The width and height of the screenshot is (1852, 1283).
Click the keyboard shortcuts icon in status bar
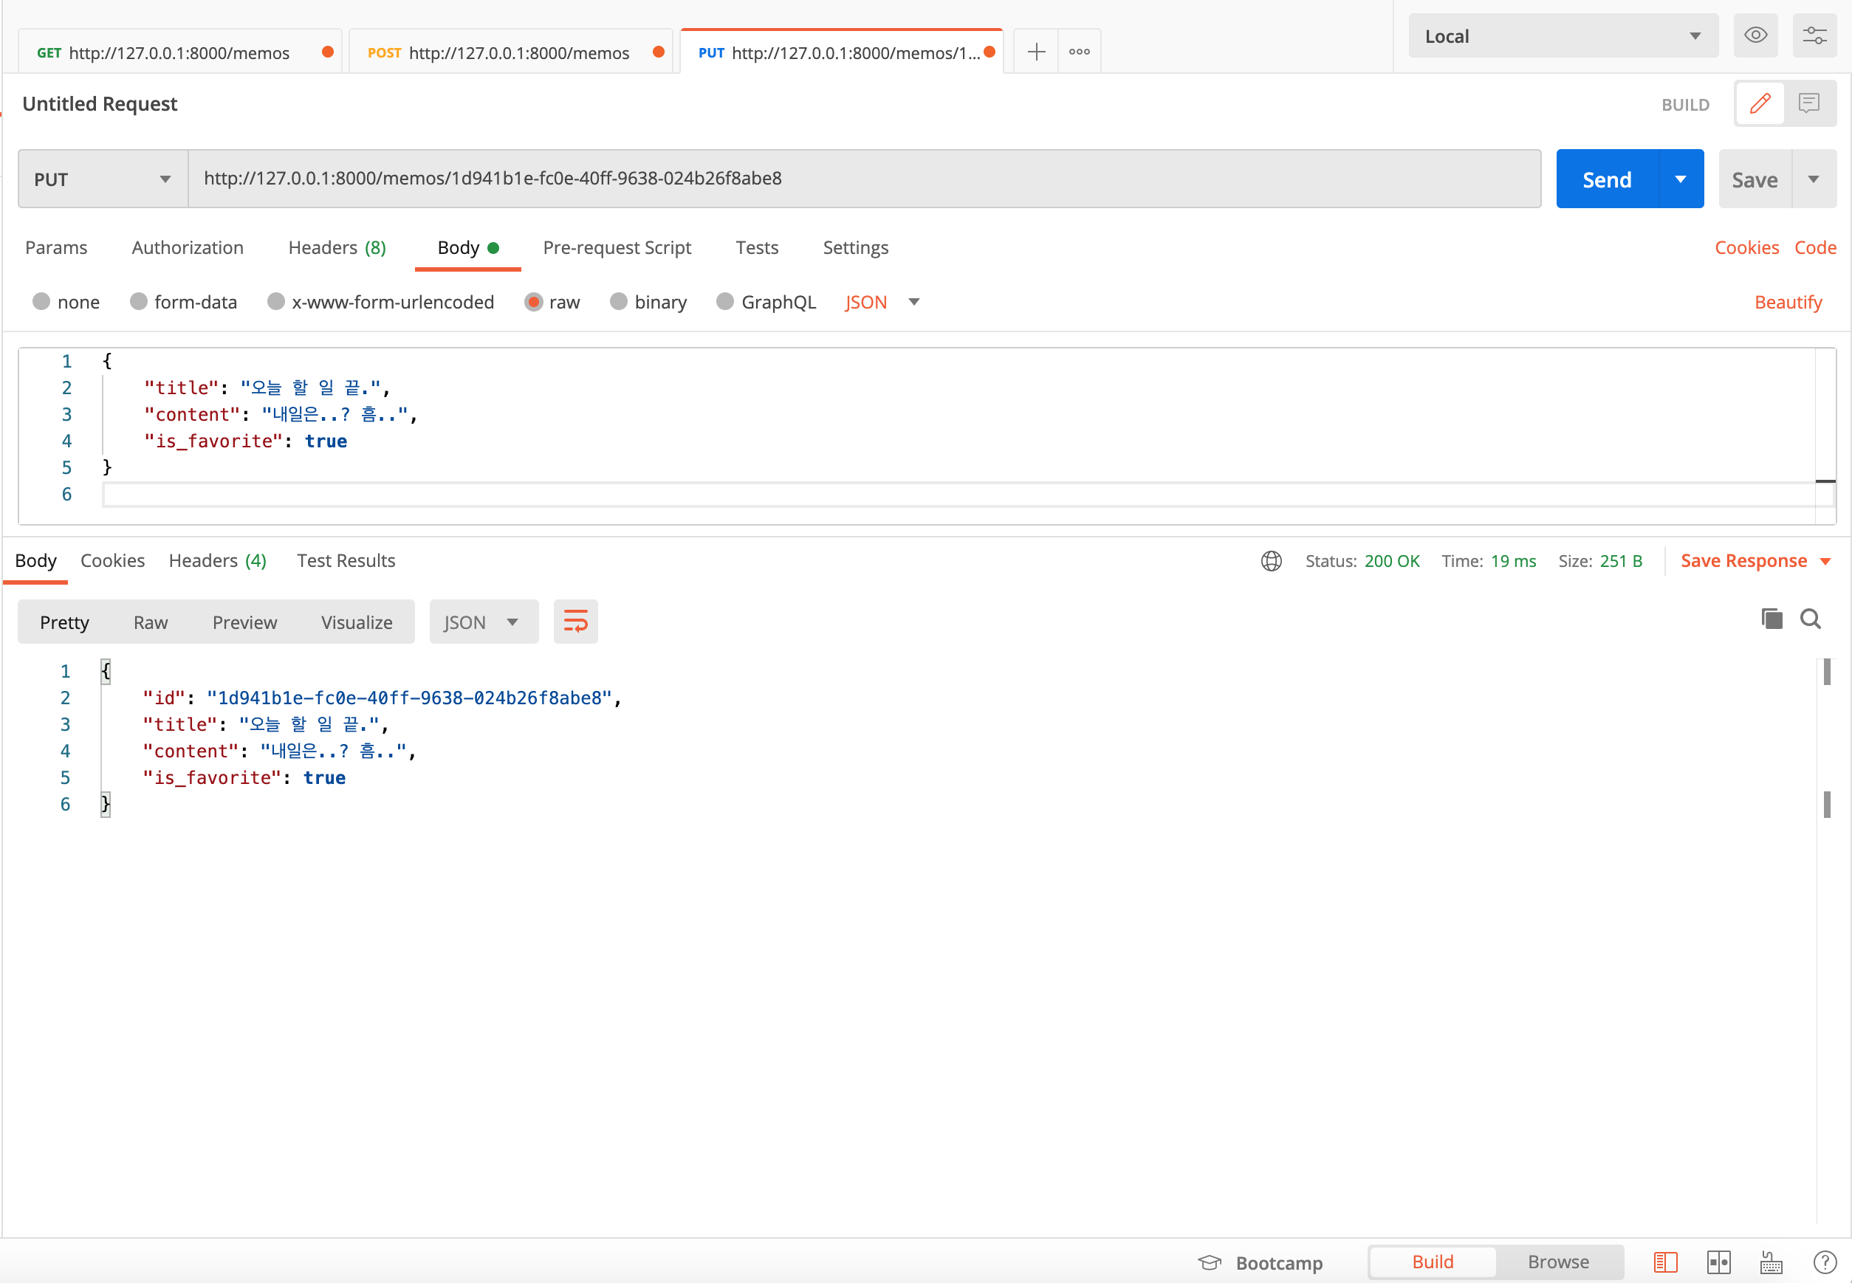click(1771, 1262)
